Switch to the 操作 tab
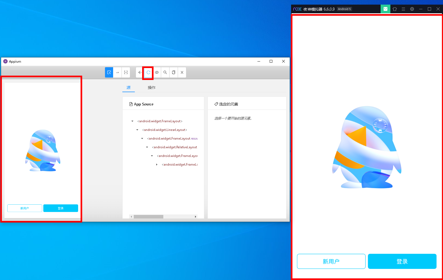This screenshot has width=443, height=280. tap(152, 88)
